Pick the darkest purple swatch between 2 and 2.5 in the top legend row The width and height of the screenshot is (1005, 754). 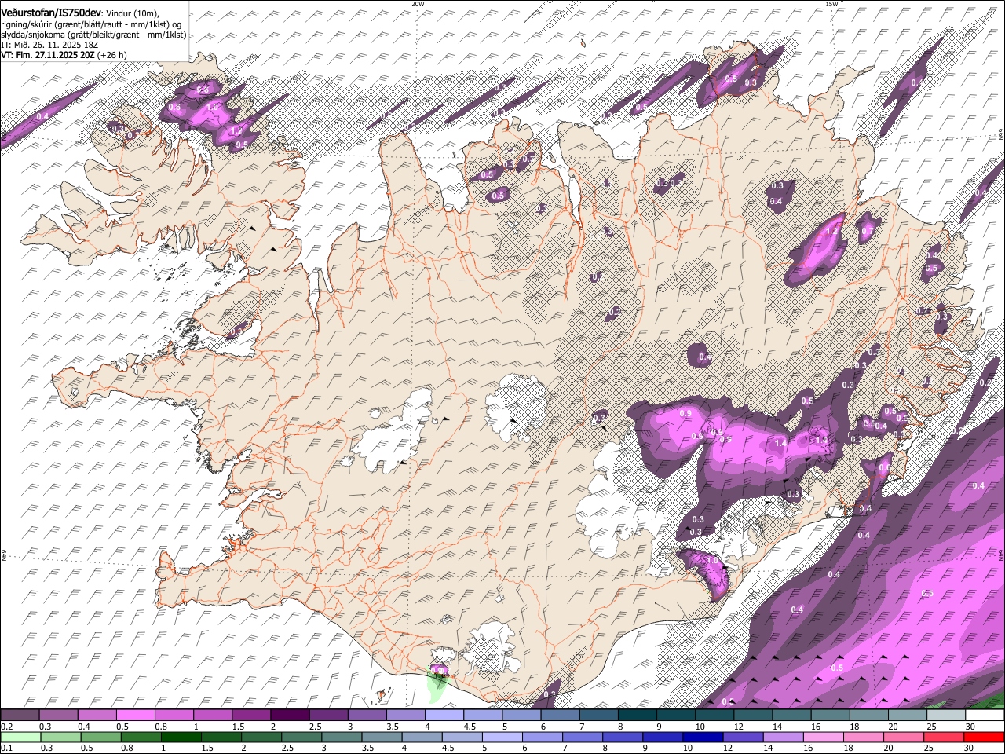coord(289,716)
